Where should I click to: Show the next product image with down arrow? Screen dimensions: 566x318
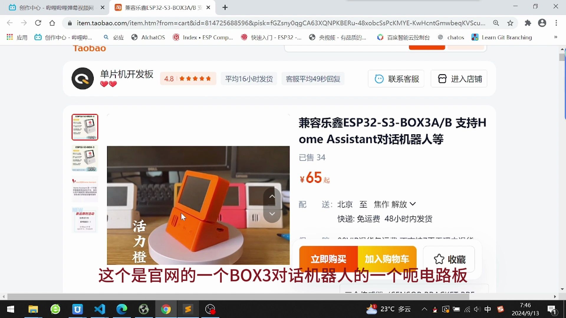tap(272, 213)
